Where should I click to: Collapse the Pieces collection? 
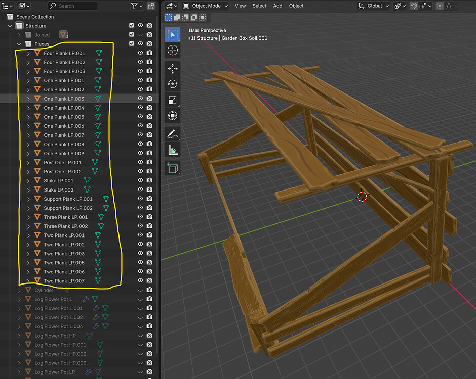pos(19,44)
